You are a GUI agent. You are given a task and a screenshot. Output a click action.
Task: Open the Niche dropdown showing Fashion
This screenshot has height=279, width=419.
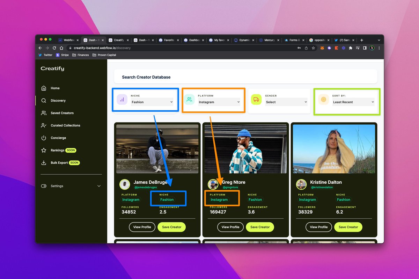152,102
